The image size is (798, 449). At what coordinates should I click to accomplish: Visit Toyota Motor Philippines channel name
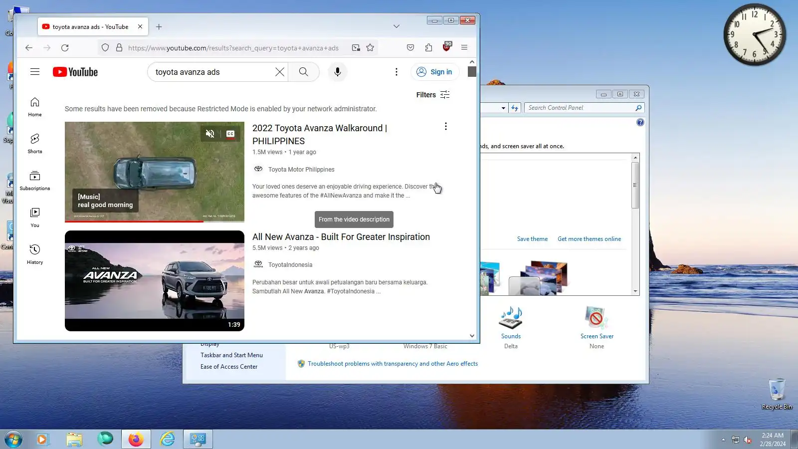[301, 170]
